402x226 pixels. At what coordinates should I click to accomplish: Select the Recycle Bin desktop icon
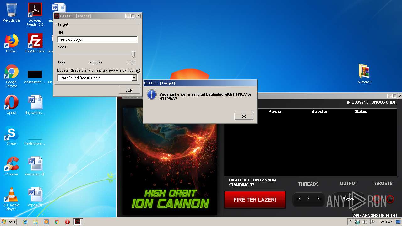coord(11,13)
